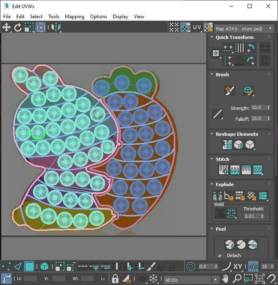Click Rotate -90 around pivot icon
278x285 pixels.
251,60
